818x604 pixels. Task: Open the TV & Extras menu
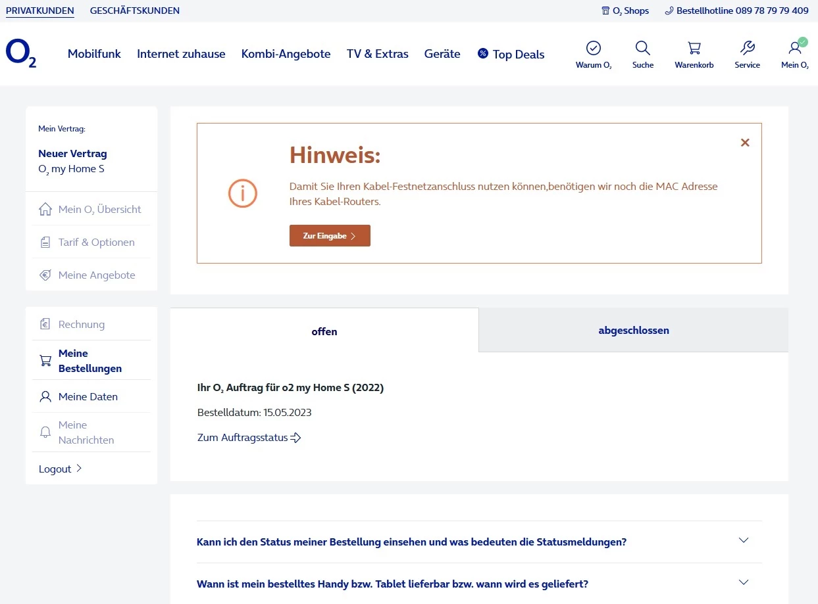click(378, 54)
